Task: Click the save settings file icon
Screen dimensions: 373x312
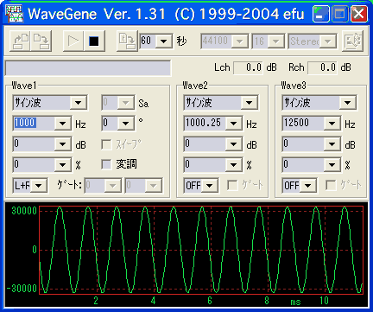Action: tap(41, 41)
